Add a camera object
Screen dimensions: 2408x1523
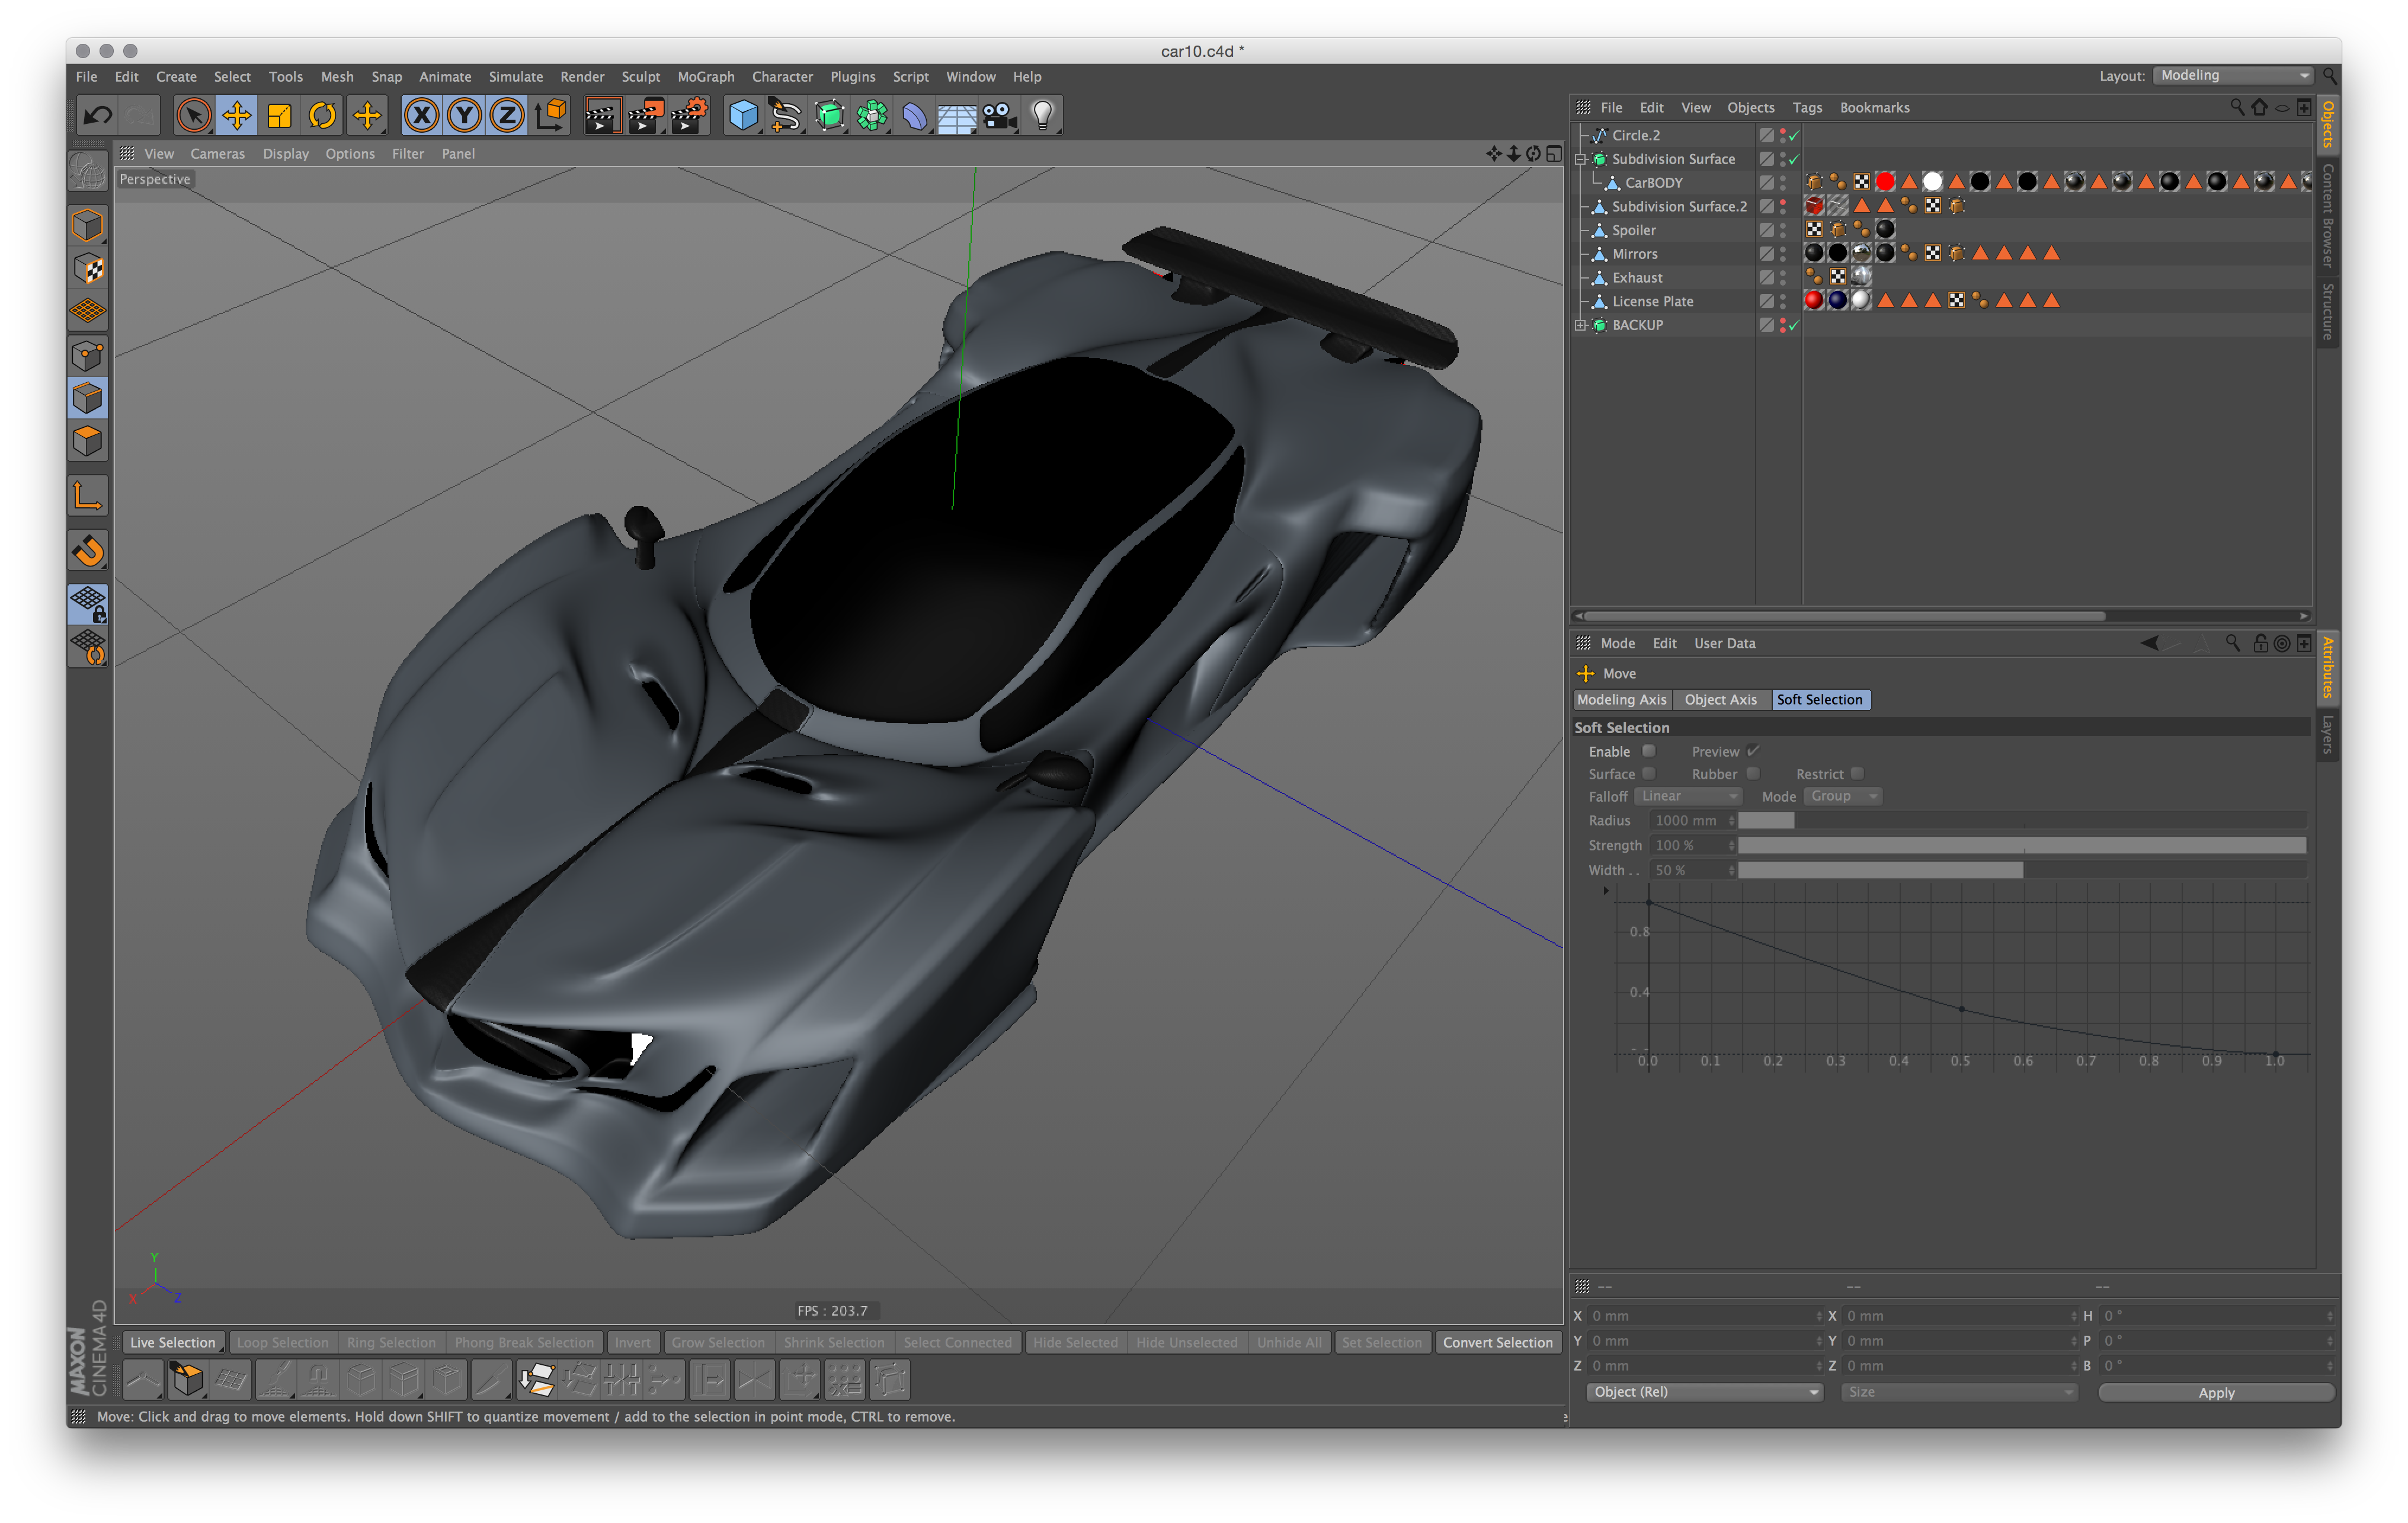click(1000, 115)
